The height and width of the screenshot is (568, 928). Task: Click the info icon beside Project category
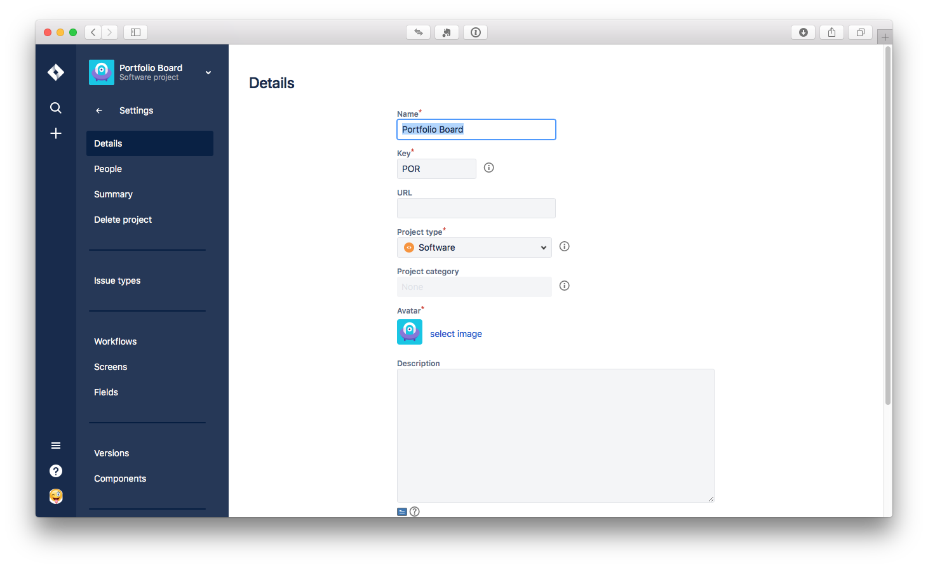tap(564, 286)
